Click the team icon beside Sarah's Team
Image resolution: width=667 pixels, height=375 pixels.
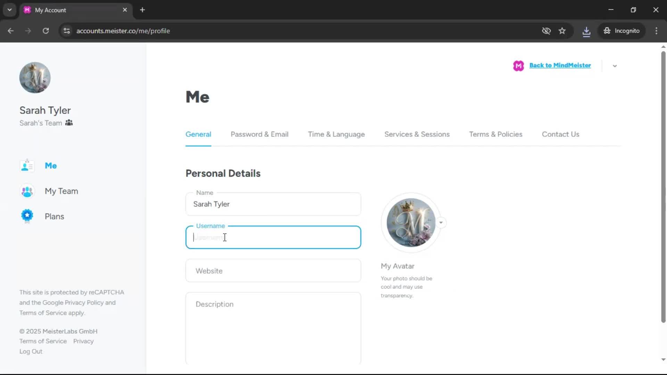69,123
